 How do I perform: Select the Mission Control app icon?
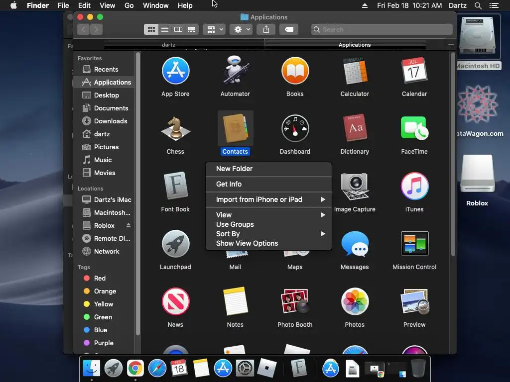tap(414, 244)
